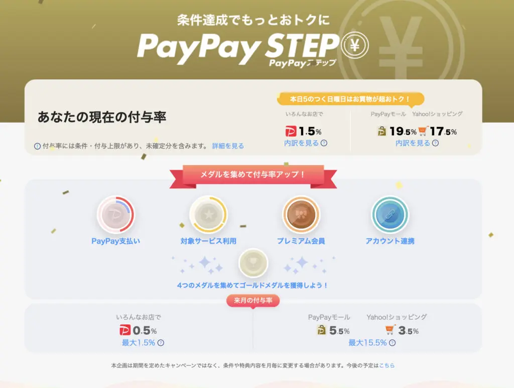Click the PayPay logo next to 1.5%

[291, 132]
